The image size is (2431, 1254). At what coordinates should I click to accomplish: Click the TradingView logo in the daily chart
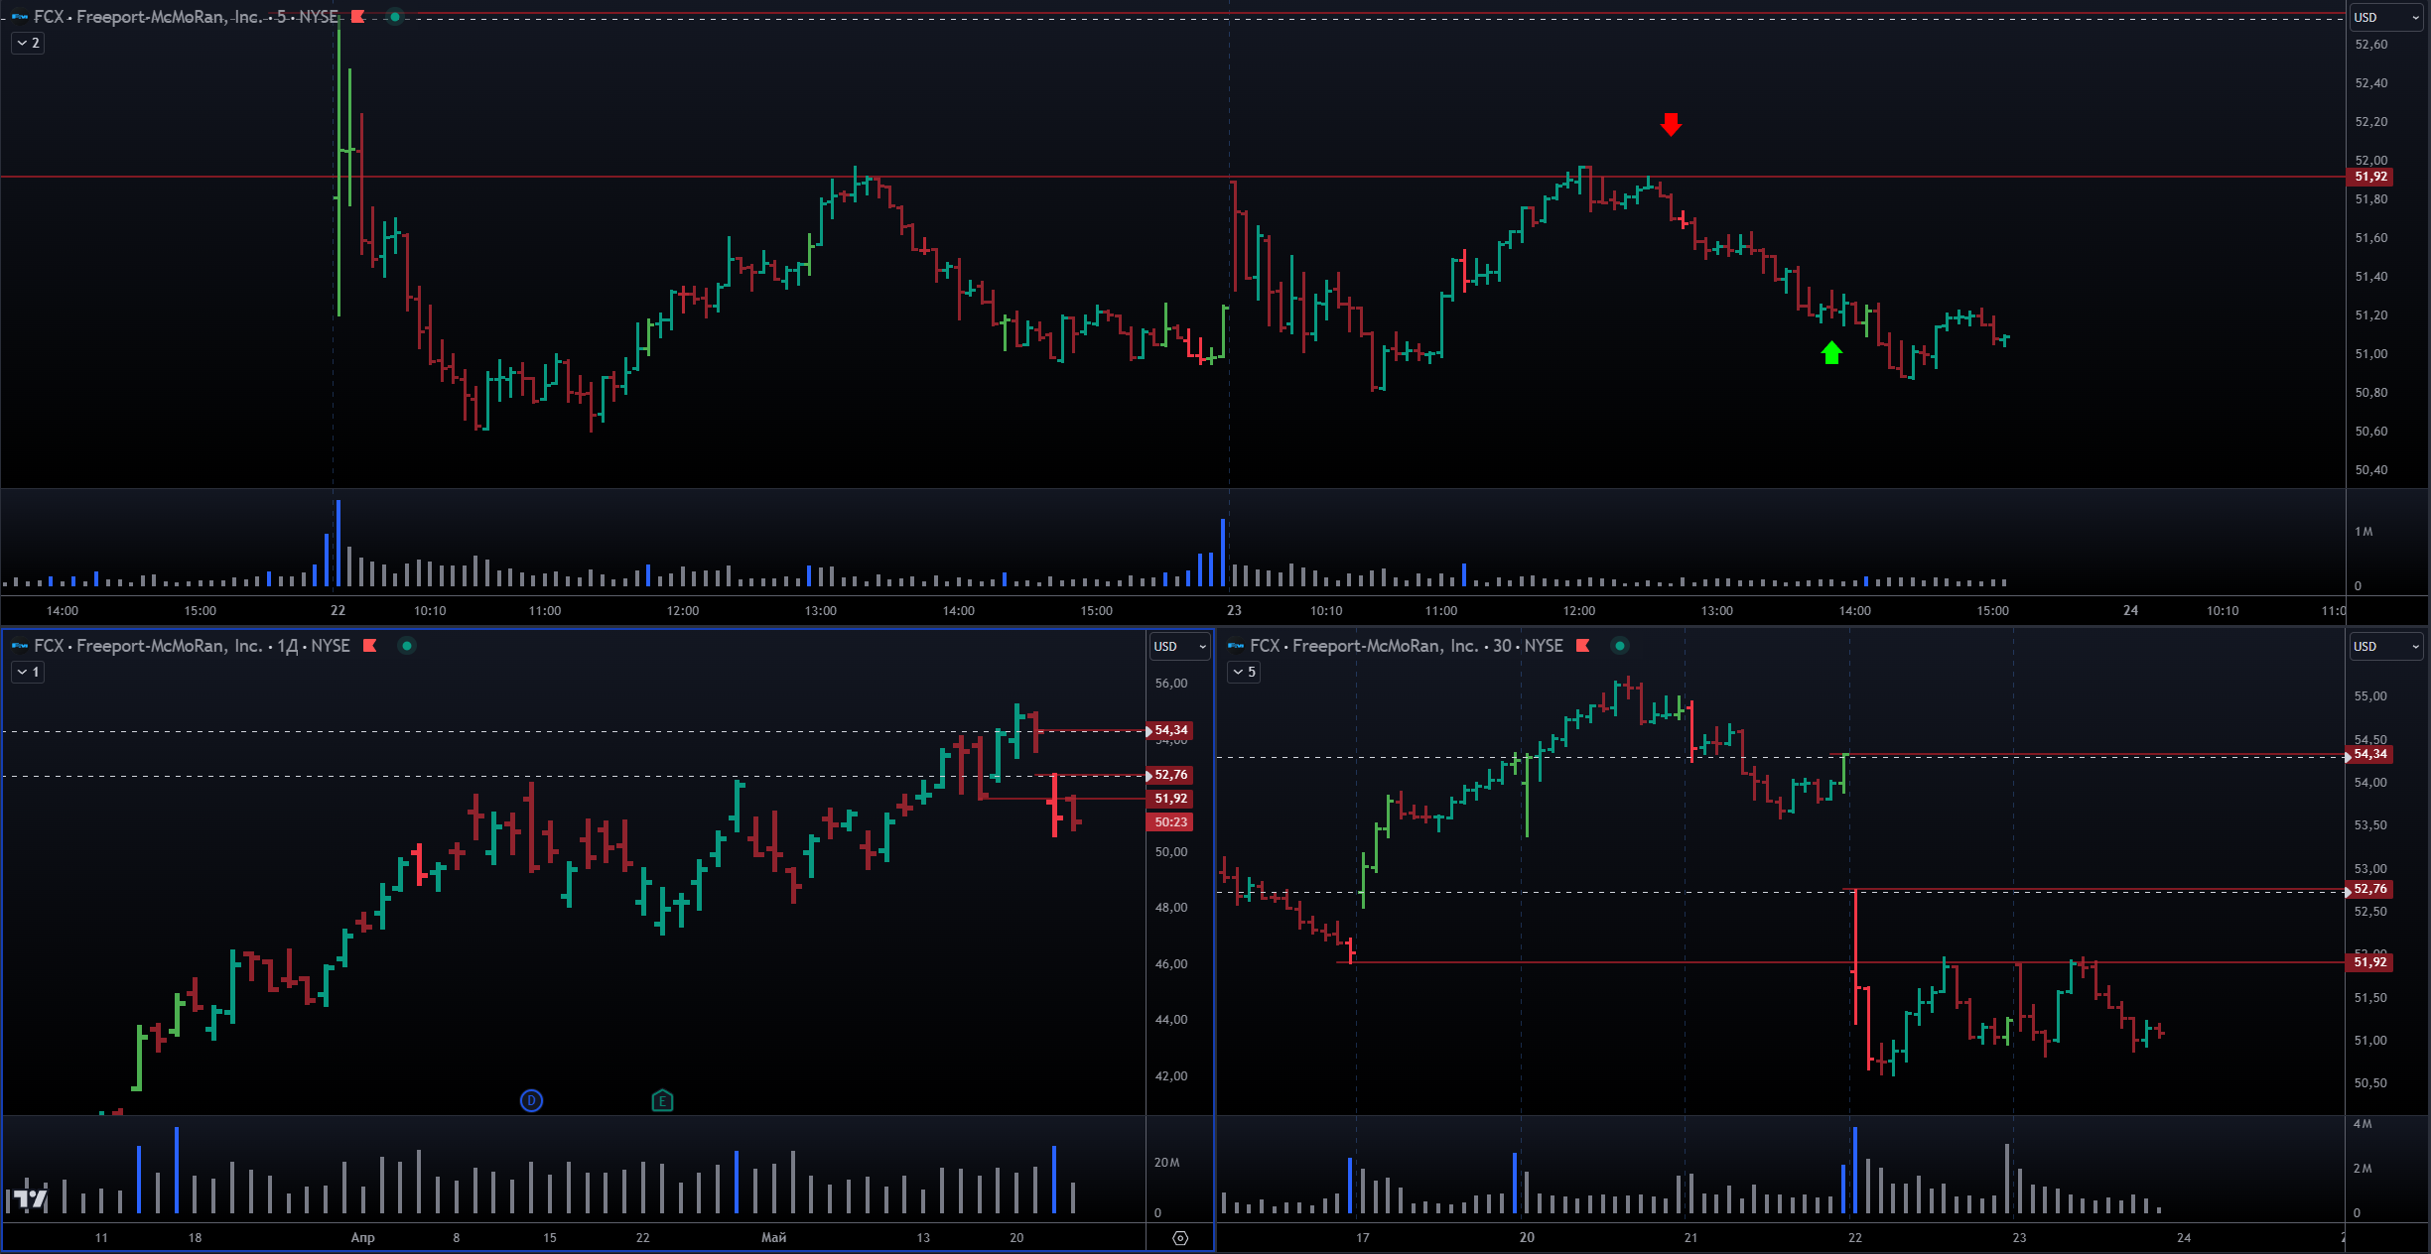(x=30, y=1198)
